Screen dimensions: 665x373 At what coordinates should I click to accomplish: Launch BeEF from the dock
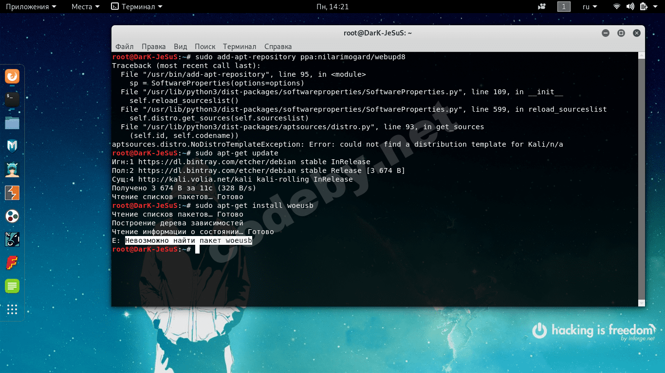click(x=12, y=239)
